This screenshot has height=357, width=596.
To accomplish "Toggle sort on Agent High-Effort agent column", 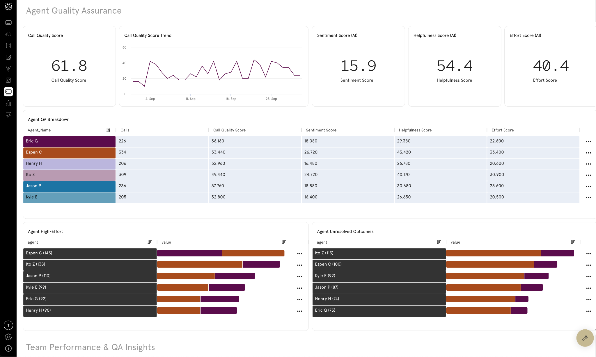I will [149, 242].
